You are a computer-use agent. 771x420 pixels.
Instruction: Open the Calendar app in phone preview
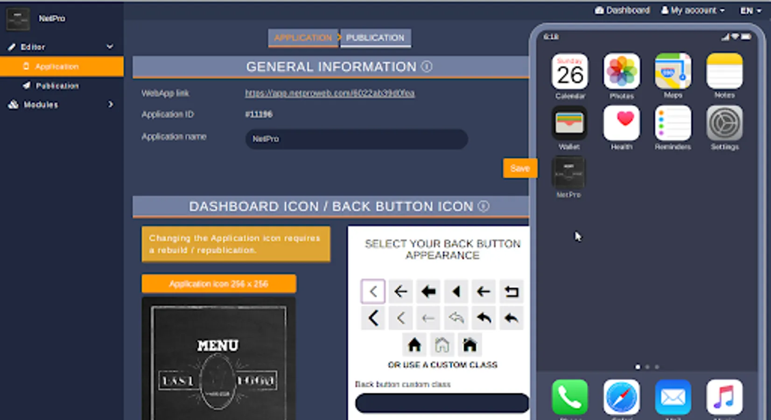(x=570, y=71)
